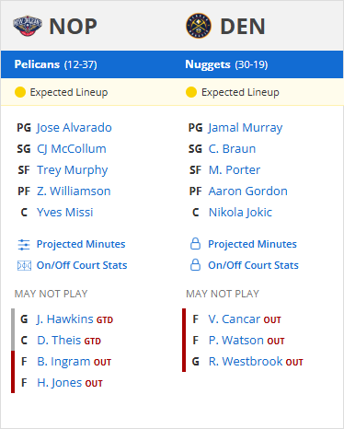Click the yellow Expected Lineup dot for Pelicans
This screenshot has height=429, width=344.
pos(20,92)
